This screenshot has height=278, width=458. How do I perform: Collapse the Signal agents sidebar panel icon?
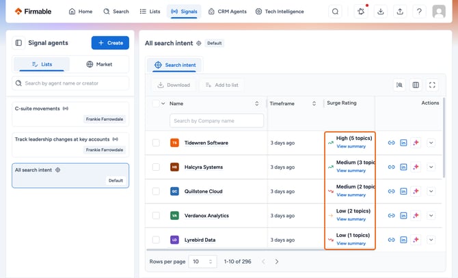click(18, 43)
